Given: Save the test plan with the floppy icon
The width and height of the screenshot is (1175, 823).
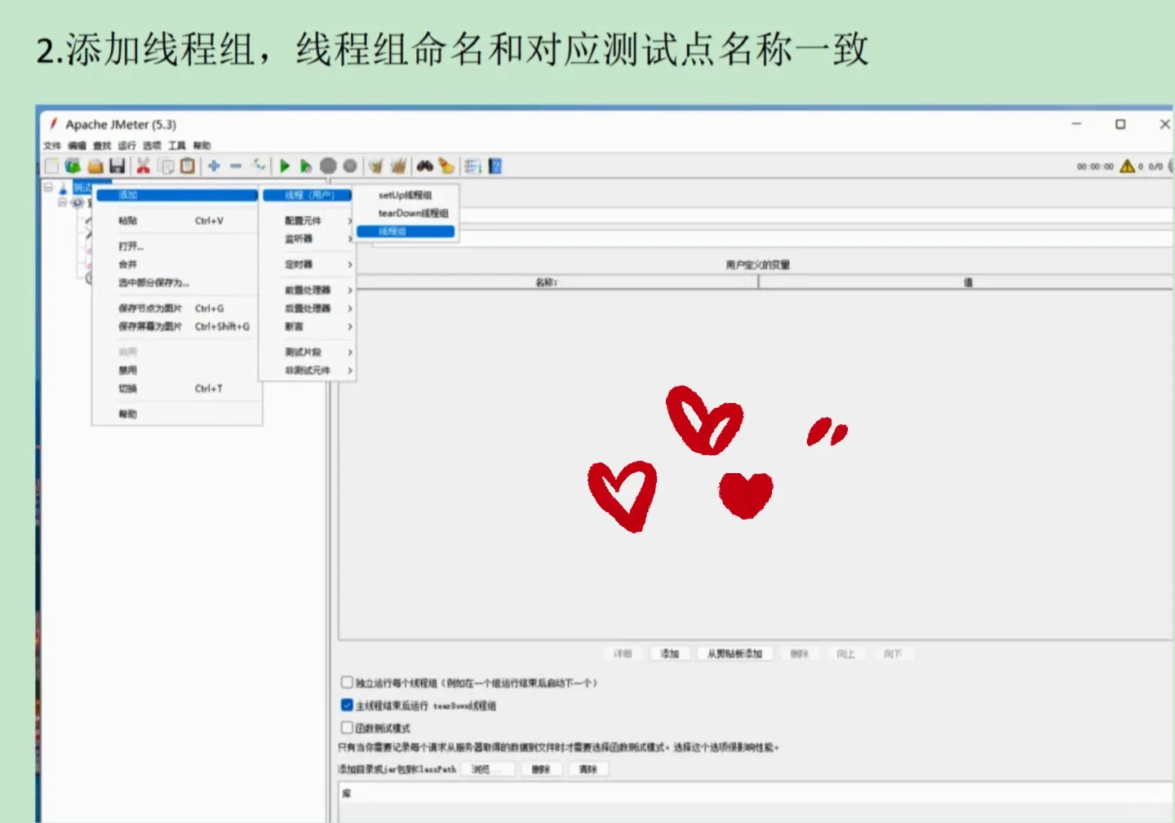Looking at the screenshot, I should click(117, 166).
